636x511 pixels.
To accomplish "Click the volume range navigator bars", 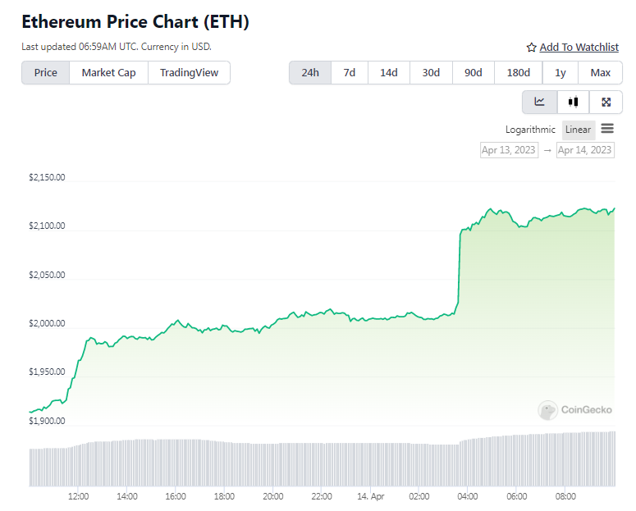I will click(322, 459).
